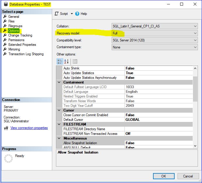Open the Files page

coord(11,21)
